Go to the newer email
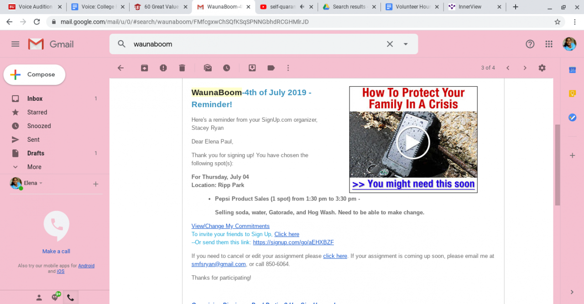Viewport: 584px width, 304px height. click(508, 68)
